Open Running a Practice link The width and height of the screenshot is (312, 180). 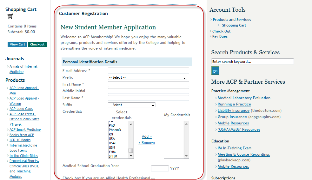pyautogui.click(x=234, y=104)
